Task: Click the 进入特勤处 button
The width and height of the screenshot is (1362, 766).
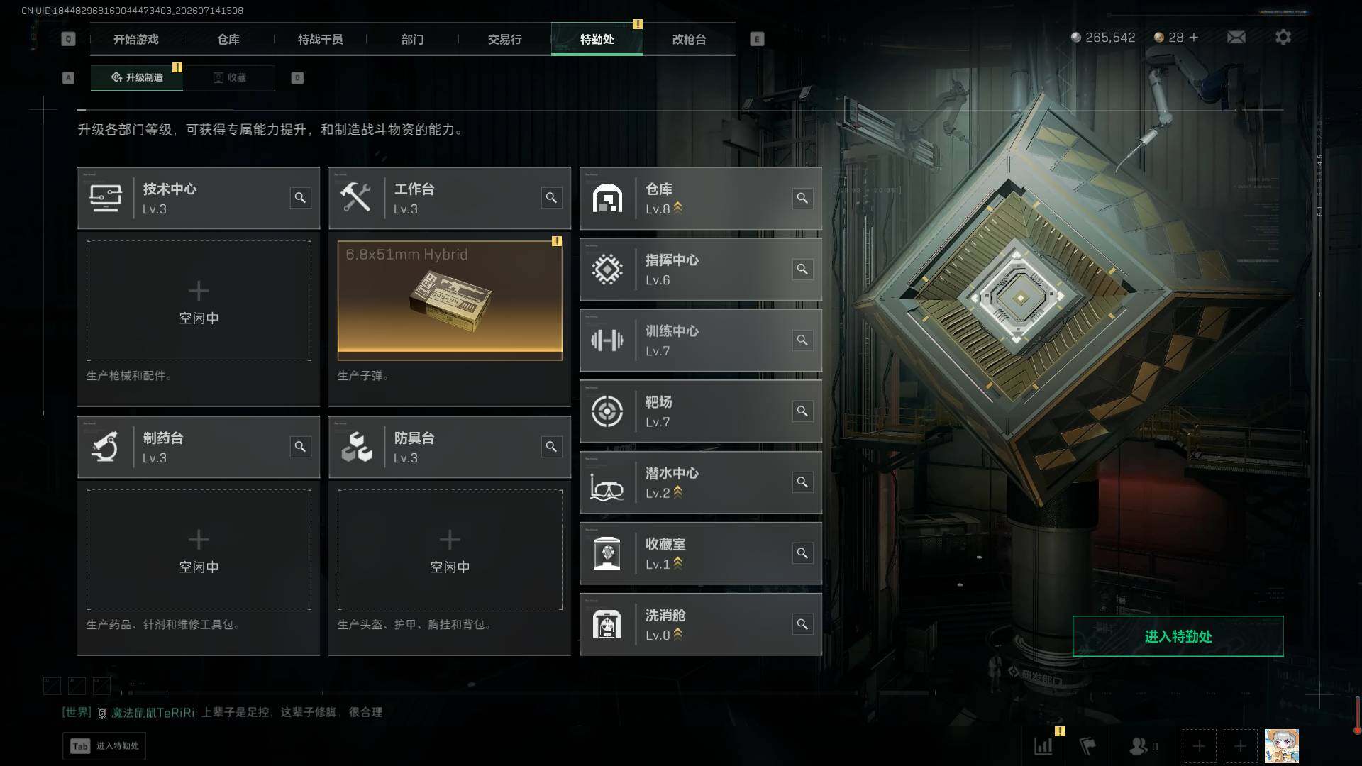Action: click(x=1178, y=636)
